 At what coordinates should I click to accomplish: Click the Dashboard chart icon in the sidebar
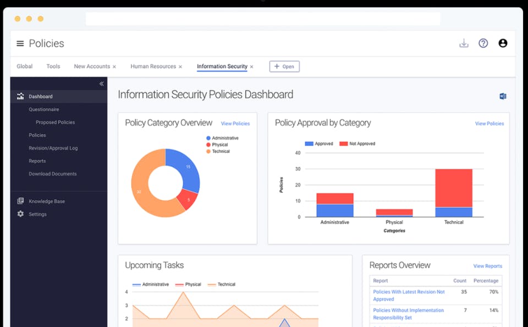(x=20, y=96)
